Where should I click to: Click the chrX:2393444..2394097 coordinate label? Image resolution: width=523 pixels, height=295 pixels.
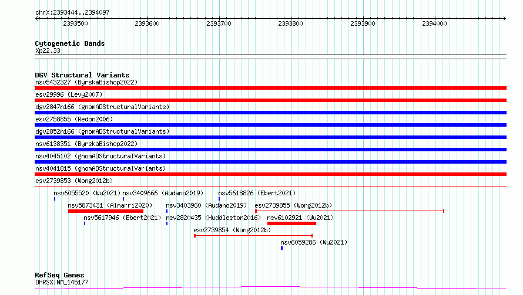point(72,12)
